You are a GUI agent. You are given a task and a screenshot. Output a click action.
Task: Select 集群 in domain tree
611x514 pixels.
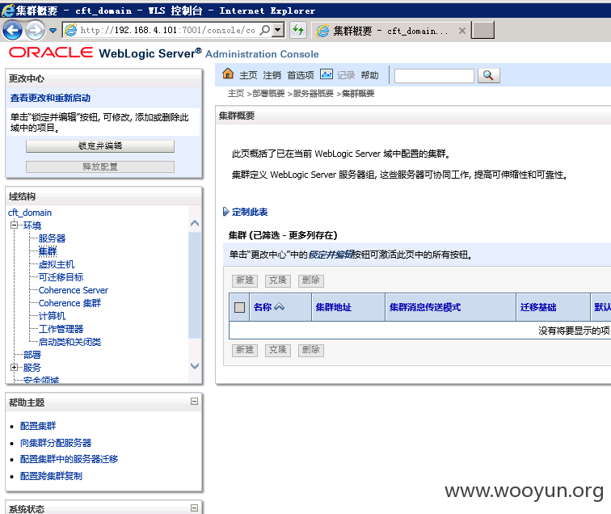[48, 251]
